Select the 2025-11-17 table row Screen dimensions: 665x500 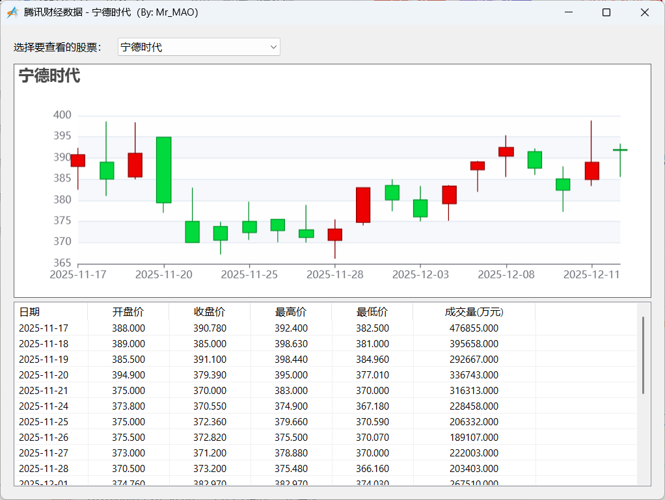260,328
